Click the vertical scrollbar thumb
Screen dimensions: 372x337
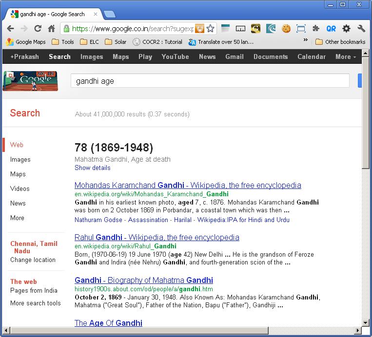[x=365, y=113]
